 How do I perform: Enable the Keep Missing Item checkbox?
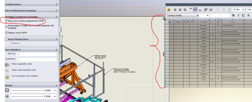[x=6, y=39]
